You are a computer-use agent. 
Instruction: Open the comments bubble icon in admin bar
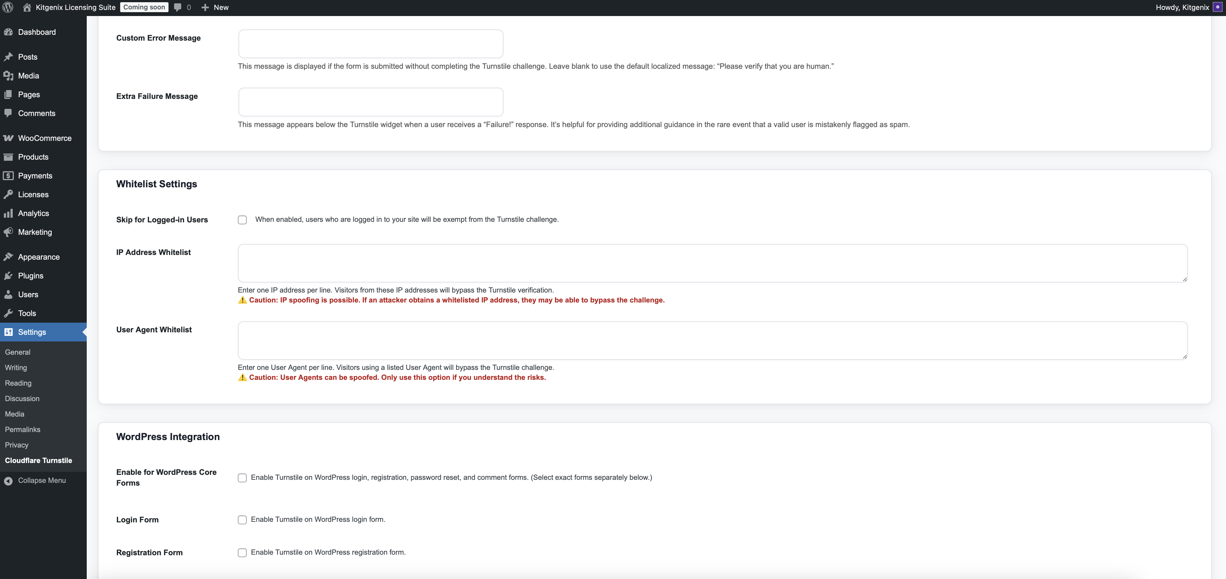178,7
